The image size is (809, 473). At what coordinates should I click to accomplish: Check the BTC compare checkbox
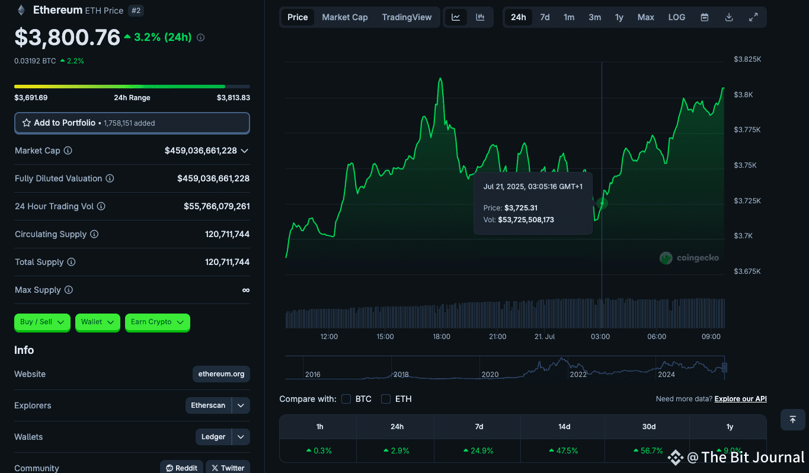click(x=346, y=399)
